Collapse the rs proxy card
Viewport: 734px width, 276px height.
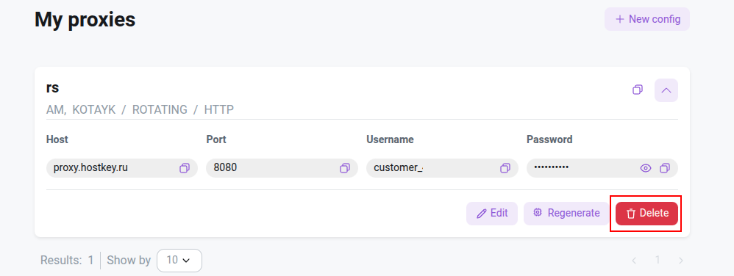point(666,90)
